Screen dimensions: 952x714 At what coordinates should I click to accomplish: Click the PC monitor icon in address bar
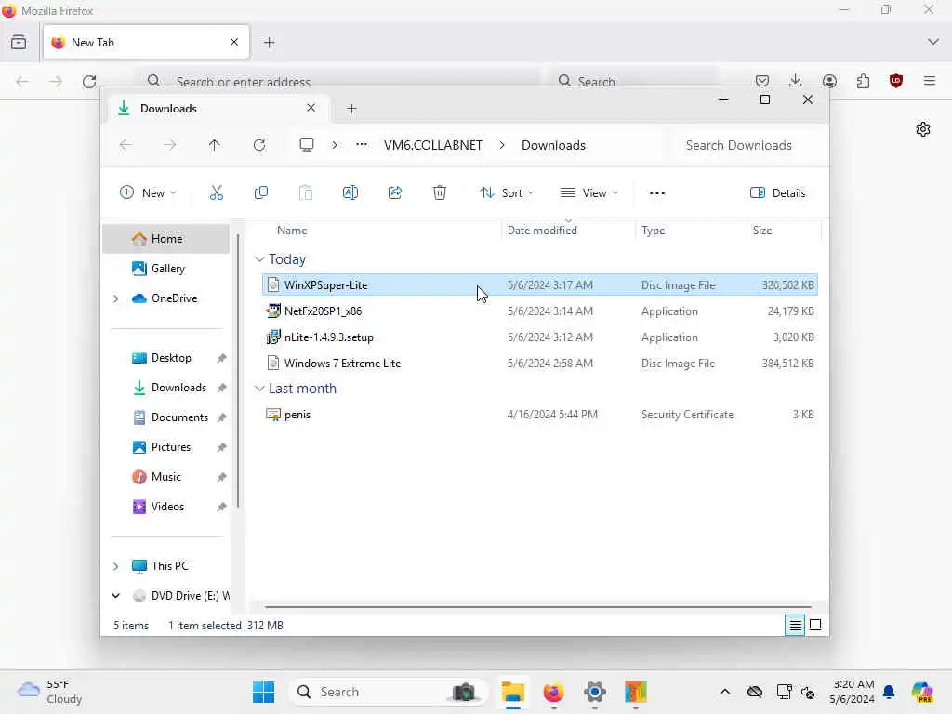click(x=307, y=145)
